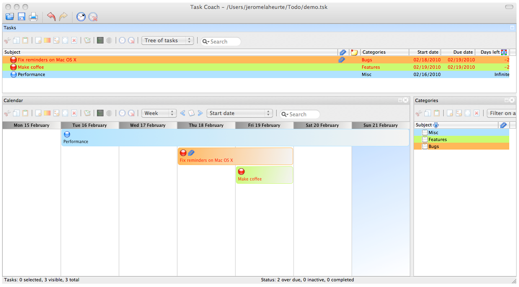Select Fix reminders on Mac OS X task
This screenshot has height=287, width=519.
pos(256,60)
